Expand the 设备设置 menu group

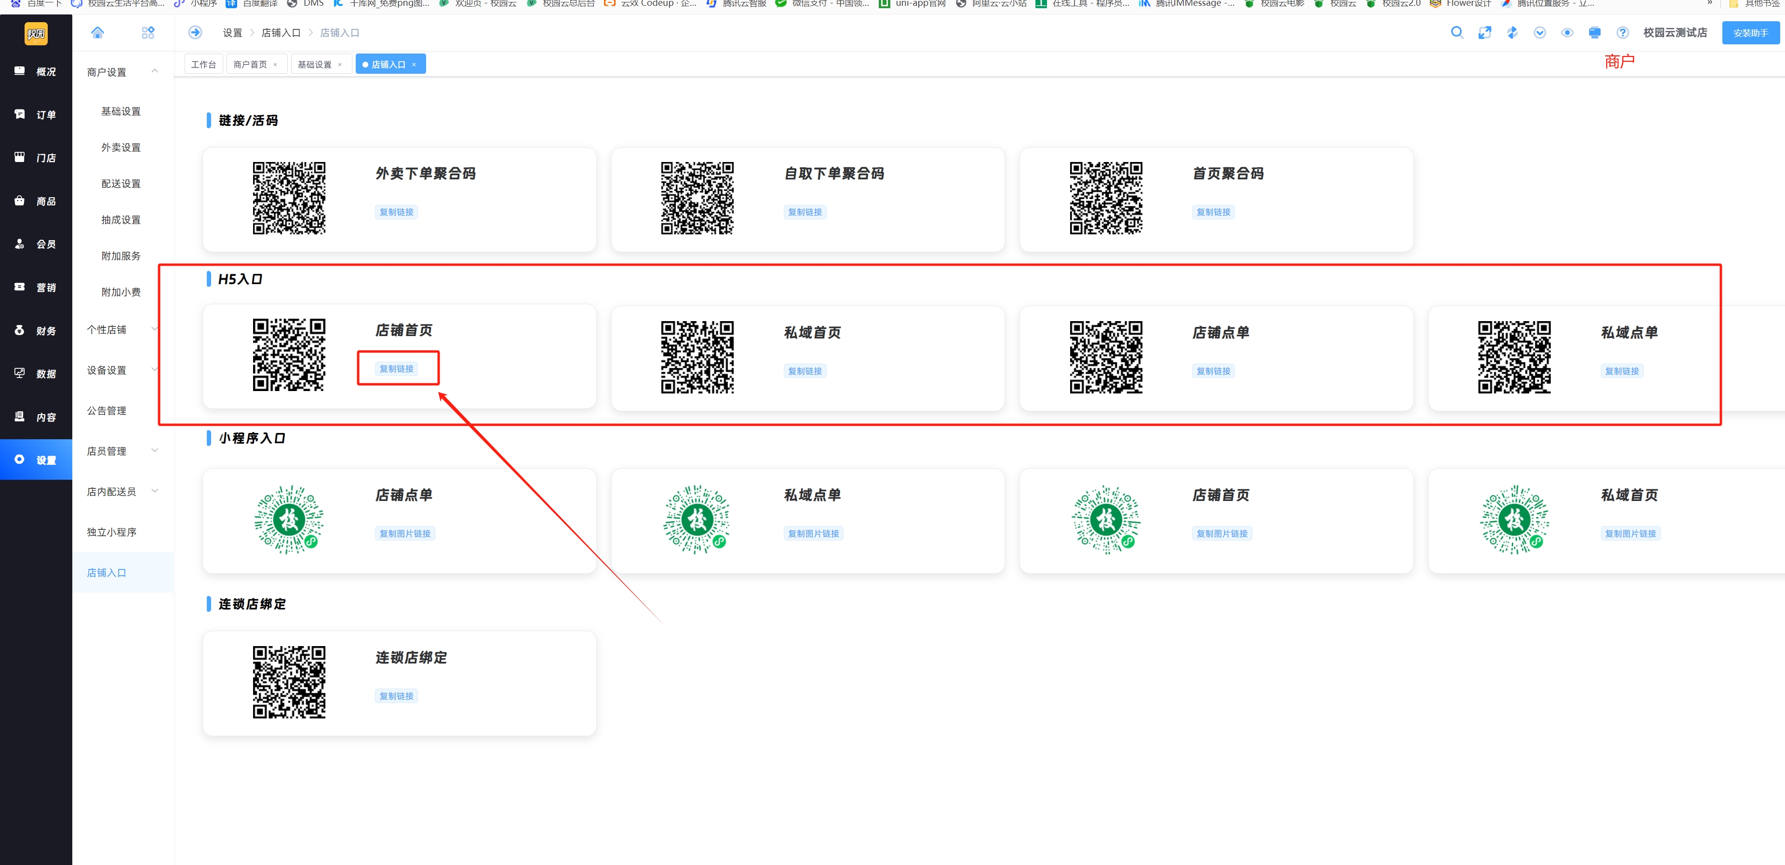(122, 370)
